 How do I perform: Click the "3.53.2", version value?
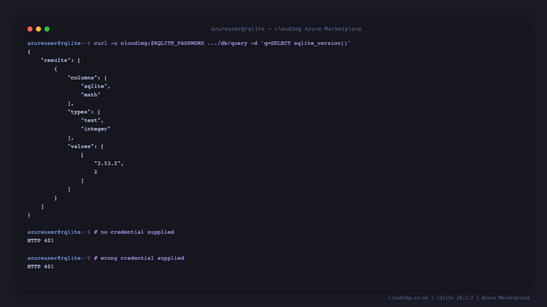pos(109,163)
